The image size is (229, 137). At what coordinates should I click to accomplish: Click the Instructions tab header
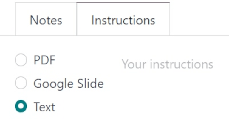(x=123, y=20)
